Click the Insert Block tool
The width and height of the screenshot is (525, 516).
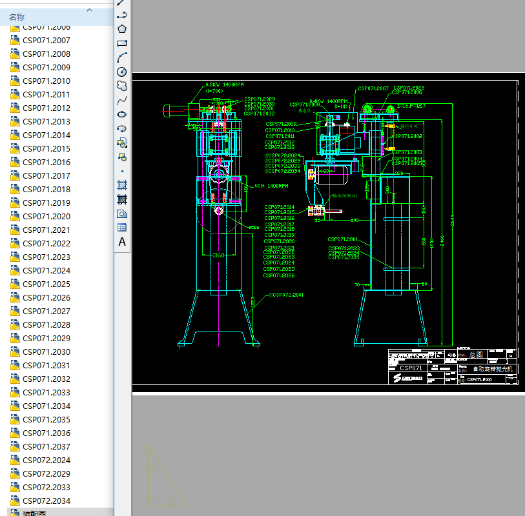[x=121, y=143]
